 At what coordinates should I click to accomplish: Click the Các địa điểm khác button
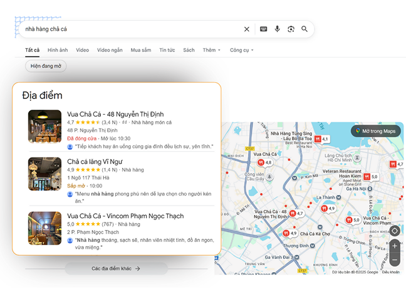pyautogui.click(x=116, y=269)
